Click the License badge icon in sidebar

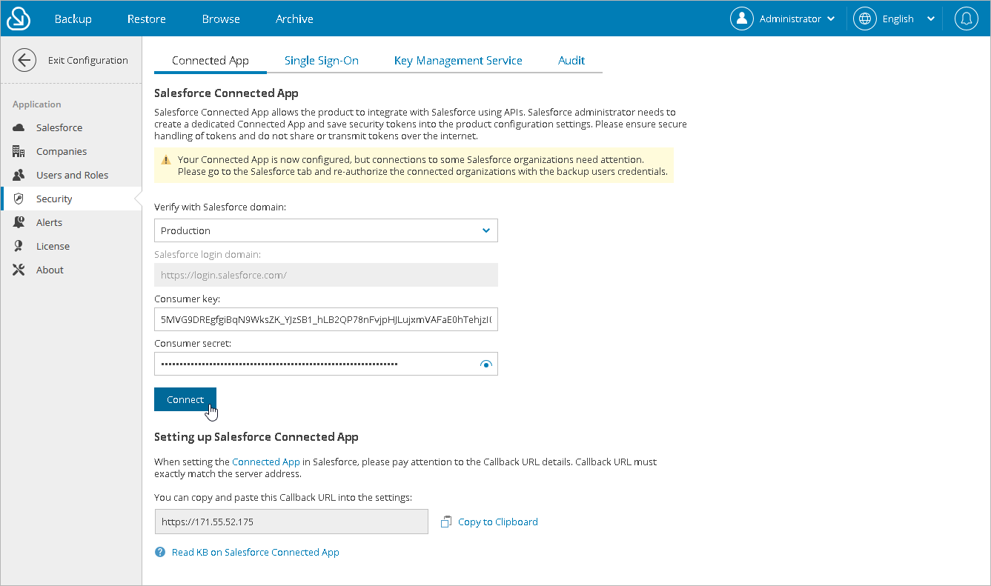click(x=19, y=246)
